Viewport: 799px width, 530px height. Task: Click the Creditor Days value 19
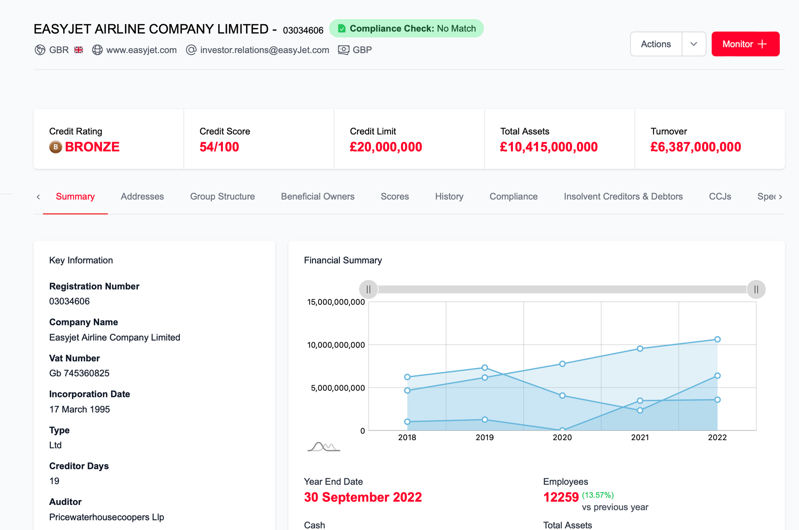54,481
